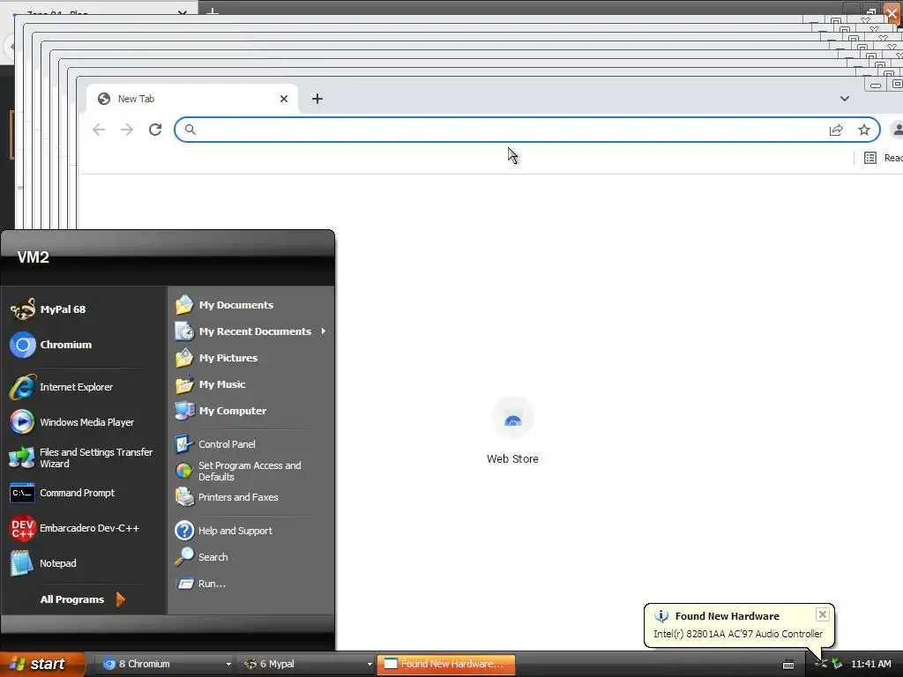Close the New Tab tab

[284, 99]
